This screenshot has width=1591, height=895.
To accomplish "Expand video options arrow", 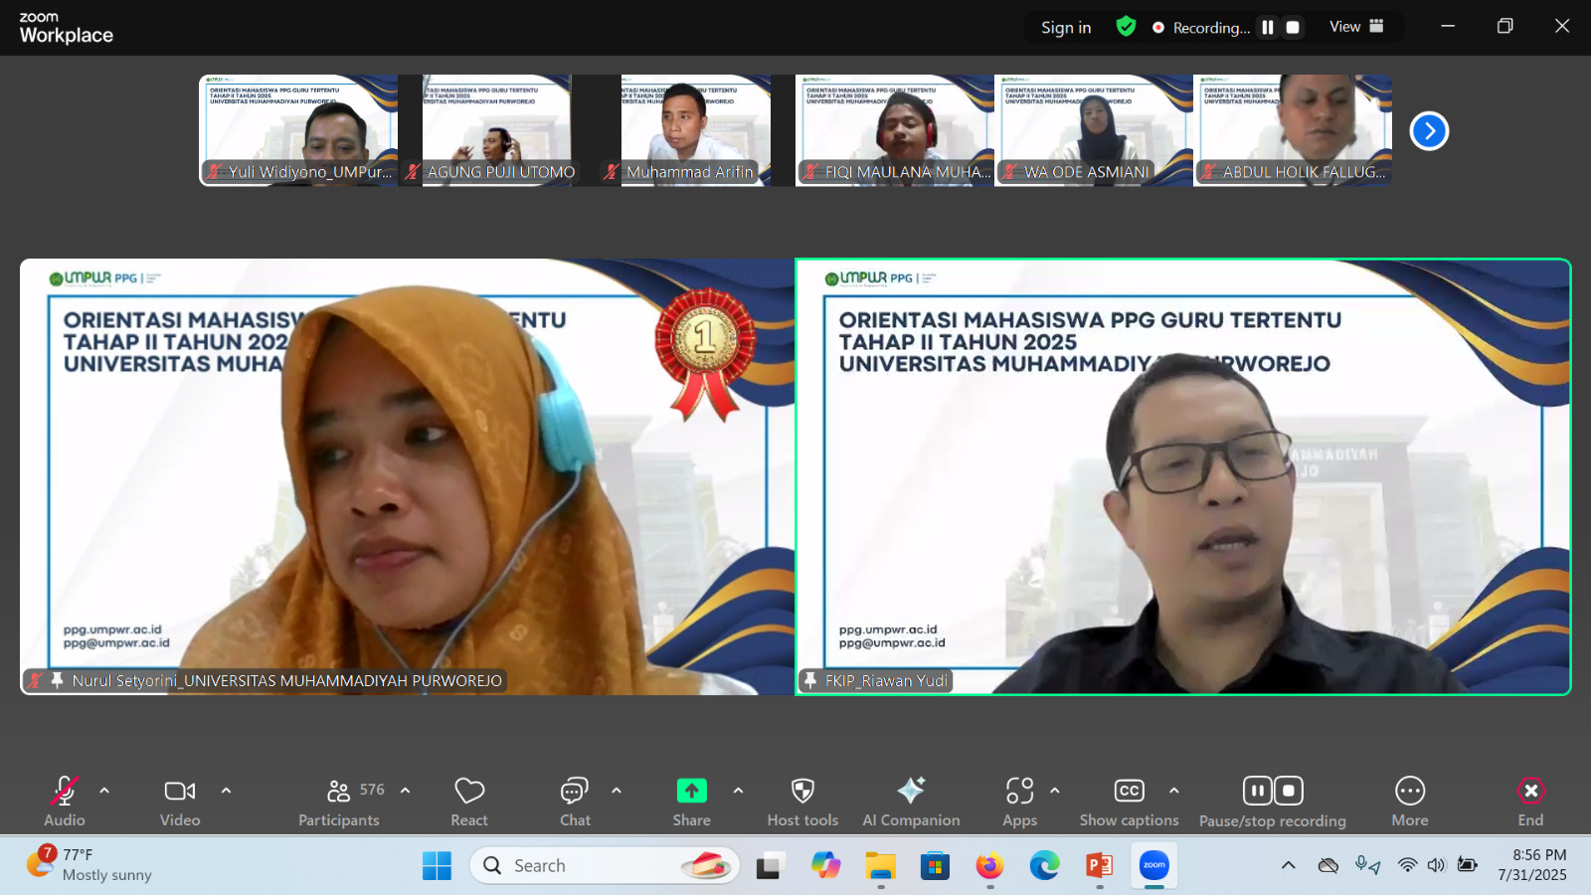I will coord(226,791).
